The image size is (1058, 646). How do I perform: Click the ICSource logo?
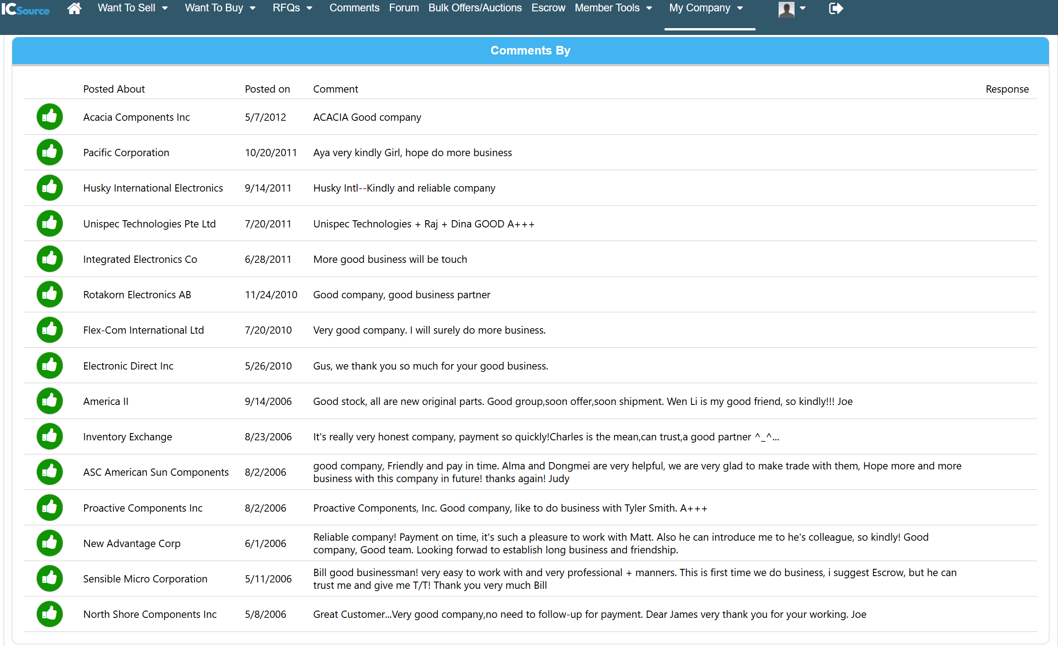[x=25, y=9]
